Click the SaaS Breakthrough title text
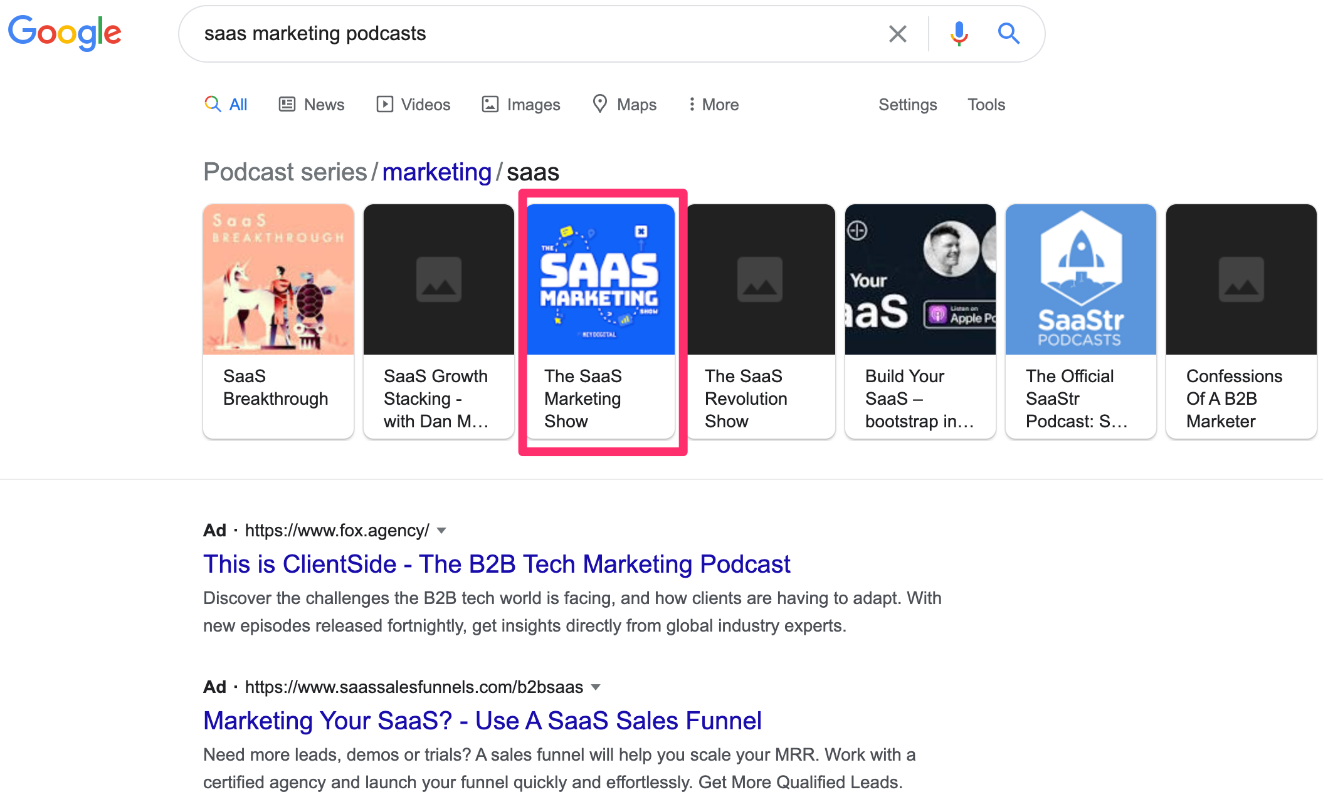Screen dimensions: 1323x797 click(276, 387)
